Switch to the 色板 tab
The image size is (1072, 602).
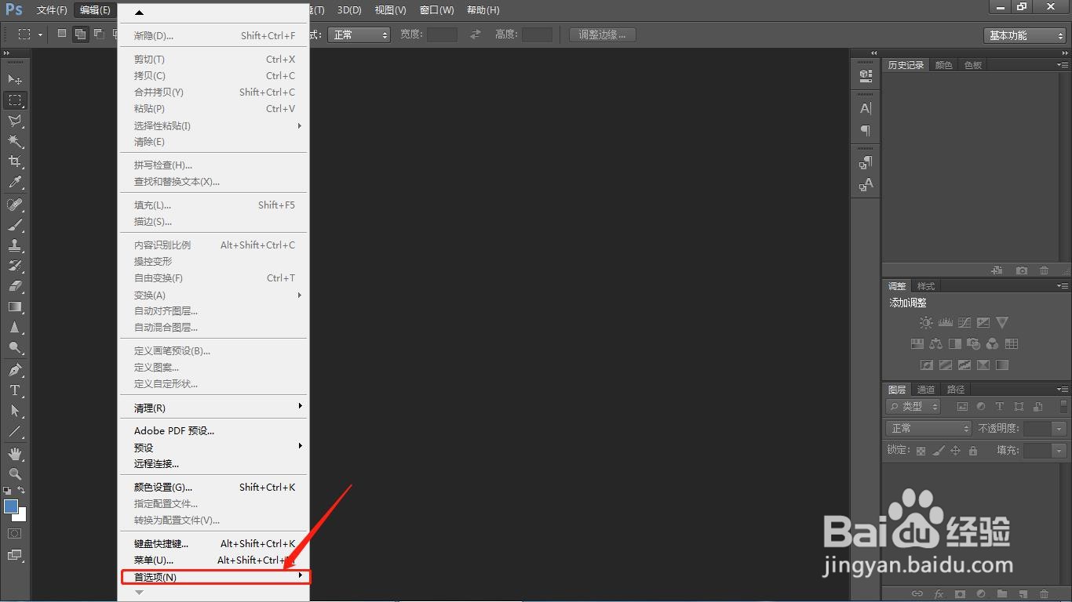pyautogui.click(x=973, y=65)
